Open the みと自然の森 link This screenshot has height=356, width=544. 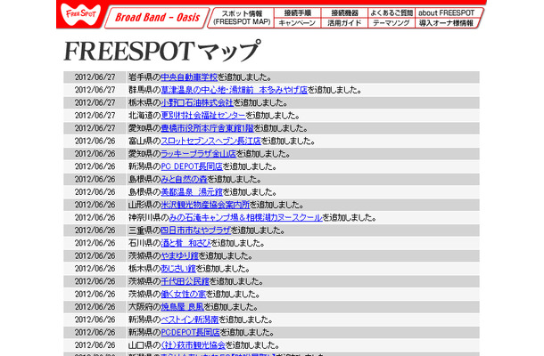pyautogui.click(x=185, y=180)
